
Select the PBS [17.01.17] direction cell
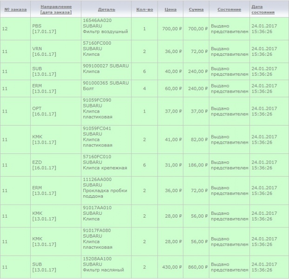pyautogui.click(x=44, y=28)
